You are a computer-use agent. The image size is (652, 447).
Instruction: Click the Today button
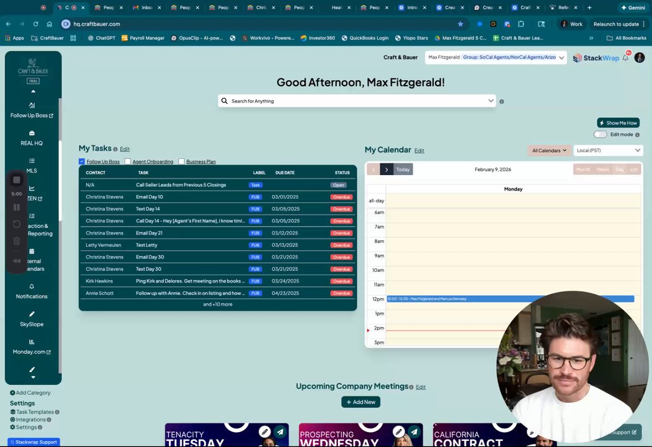click(403, 169)
